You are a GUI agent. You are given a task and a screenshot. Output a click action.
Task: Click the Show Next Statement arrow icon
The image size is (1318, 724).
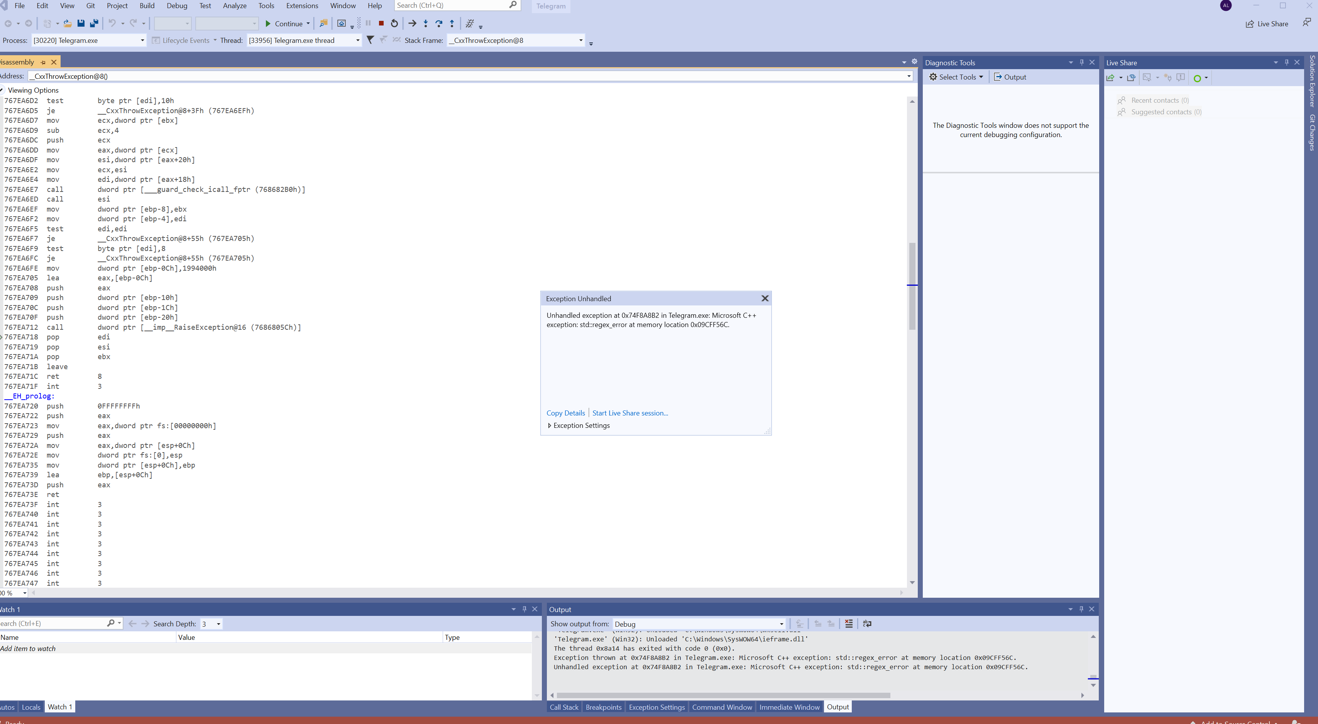pos(413,24)
